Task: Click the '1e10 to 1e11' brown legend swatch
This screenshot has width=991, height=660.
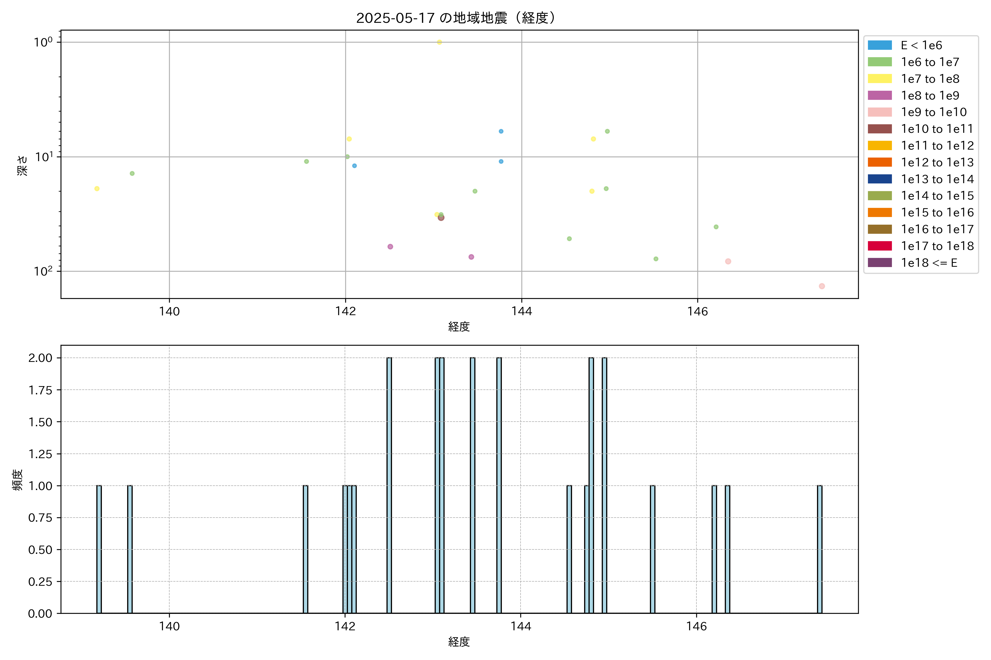Action: (879, 129)
